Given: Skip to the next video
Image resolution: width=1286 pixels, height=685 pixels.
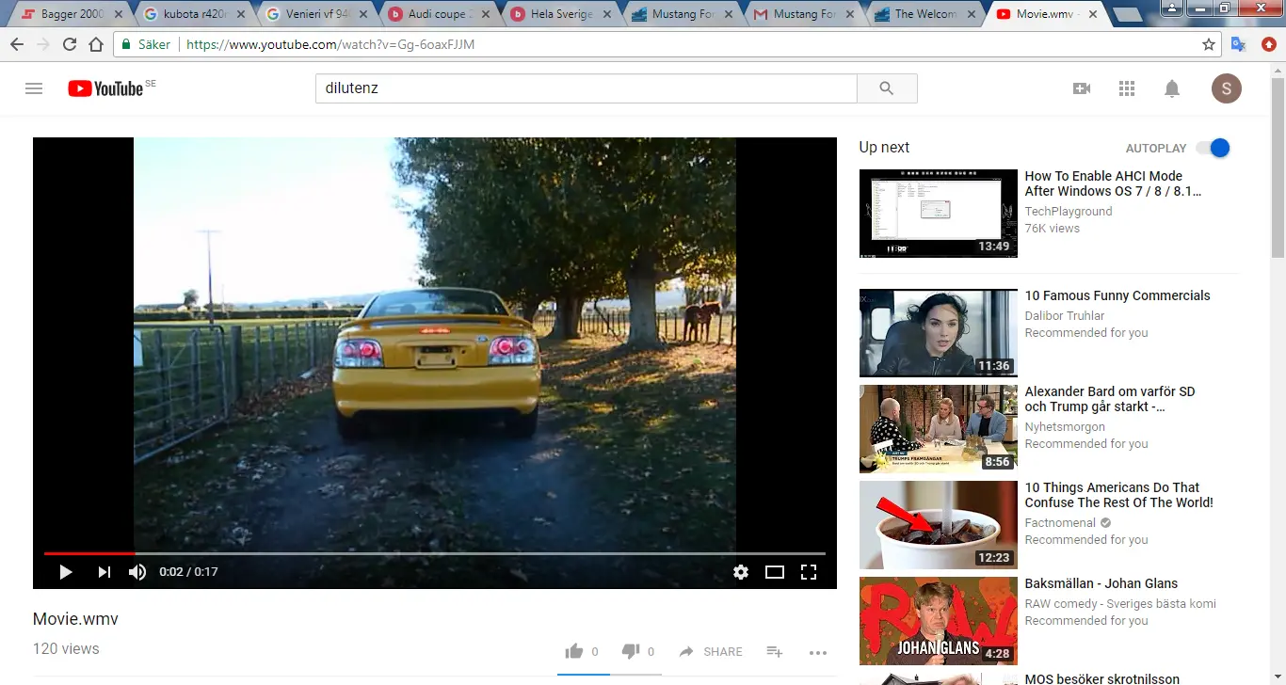Looking at the screenshot, I should [104, 572].
